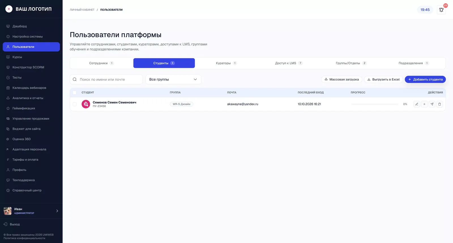Expand the Иван administrator profile chevron
This screenshot has height=243, width=453.
57,211
